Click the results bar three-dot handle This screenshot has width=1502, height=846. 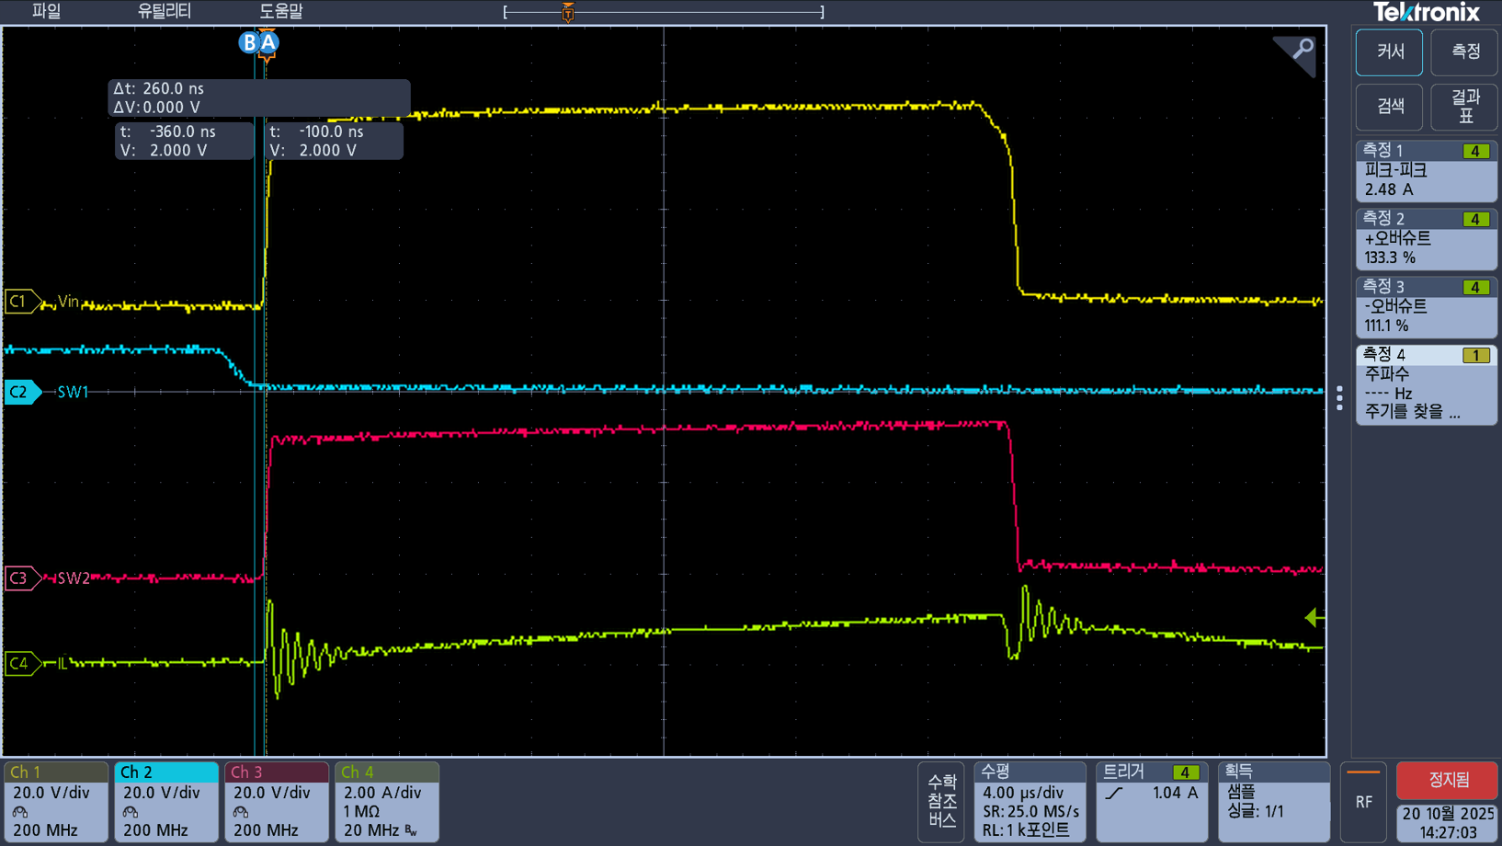tap(1339, 398)
